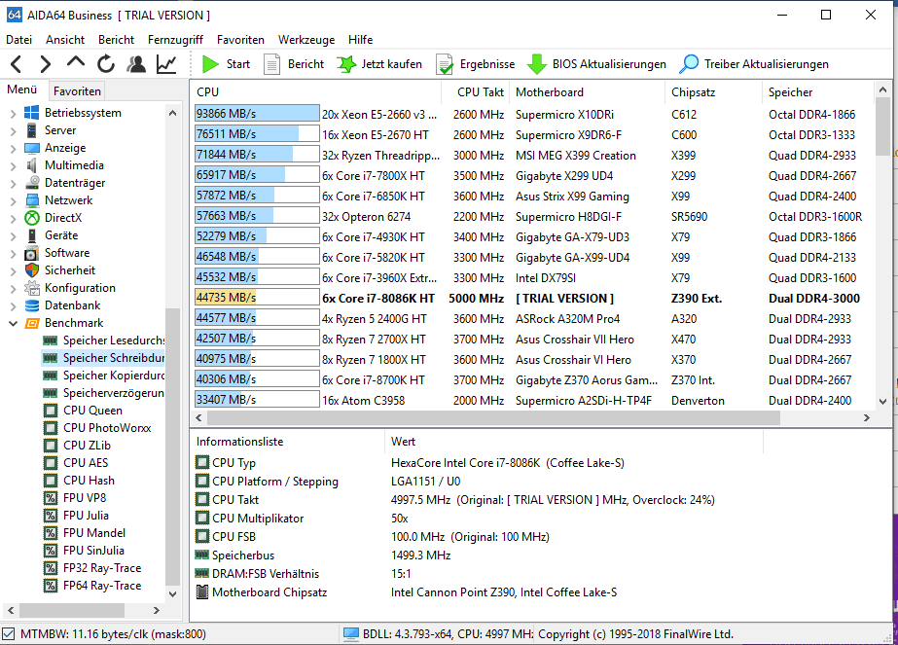Image resolution: width=898 pixels, height=645 pixels.
Task: Open the Ansicht menu
Action: (x=65, y=40)
